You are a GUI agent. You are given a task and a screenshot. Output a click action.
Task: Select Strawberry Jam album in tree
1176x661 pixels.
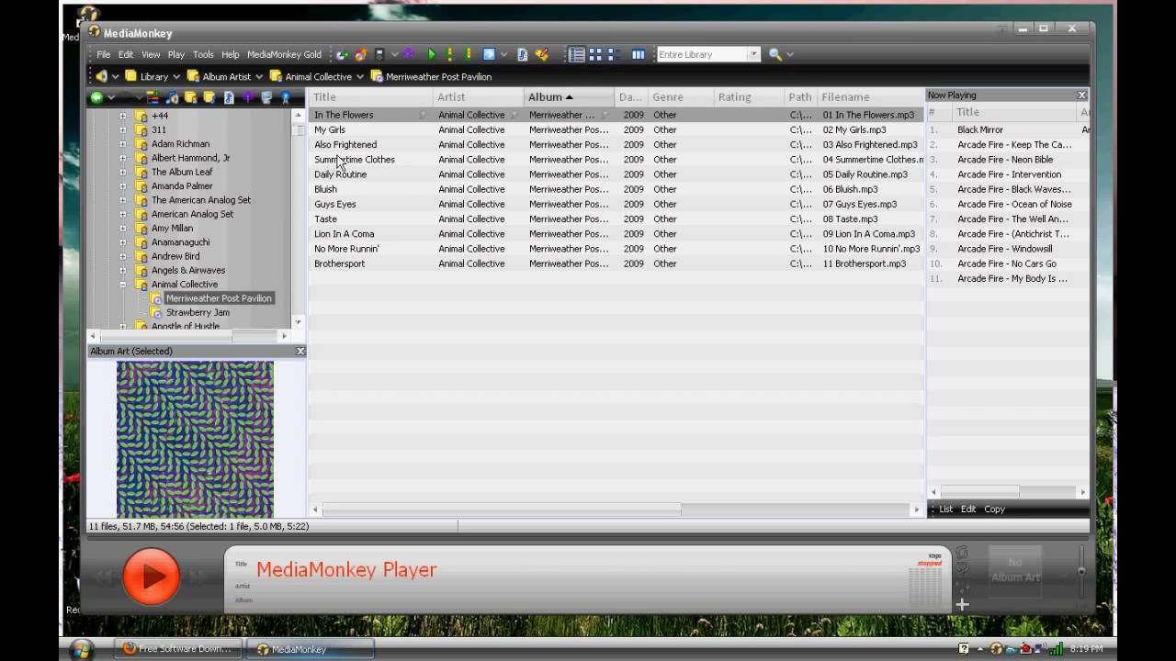pyautogui.click(x=198, y=313)
